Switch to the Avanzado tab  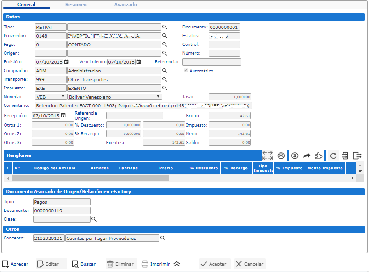click(x=125, y=5)
